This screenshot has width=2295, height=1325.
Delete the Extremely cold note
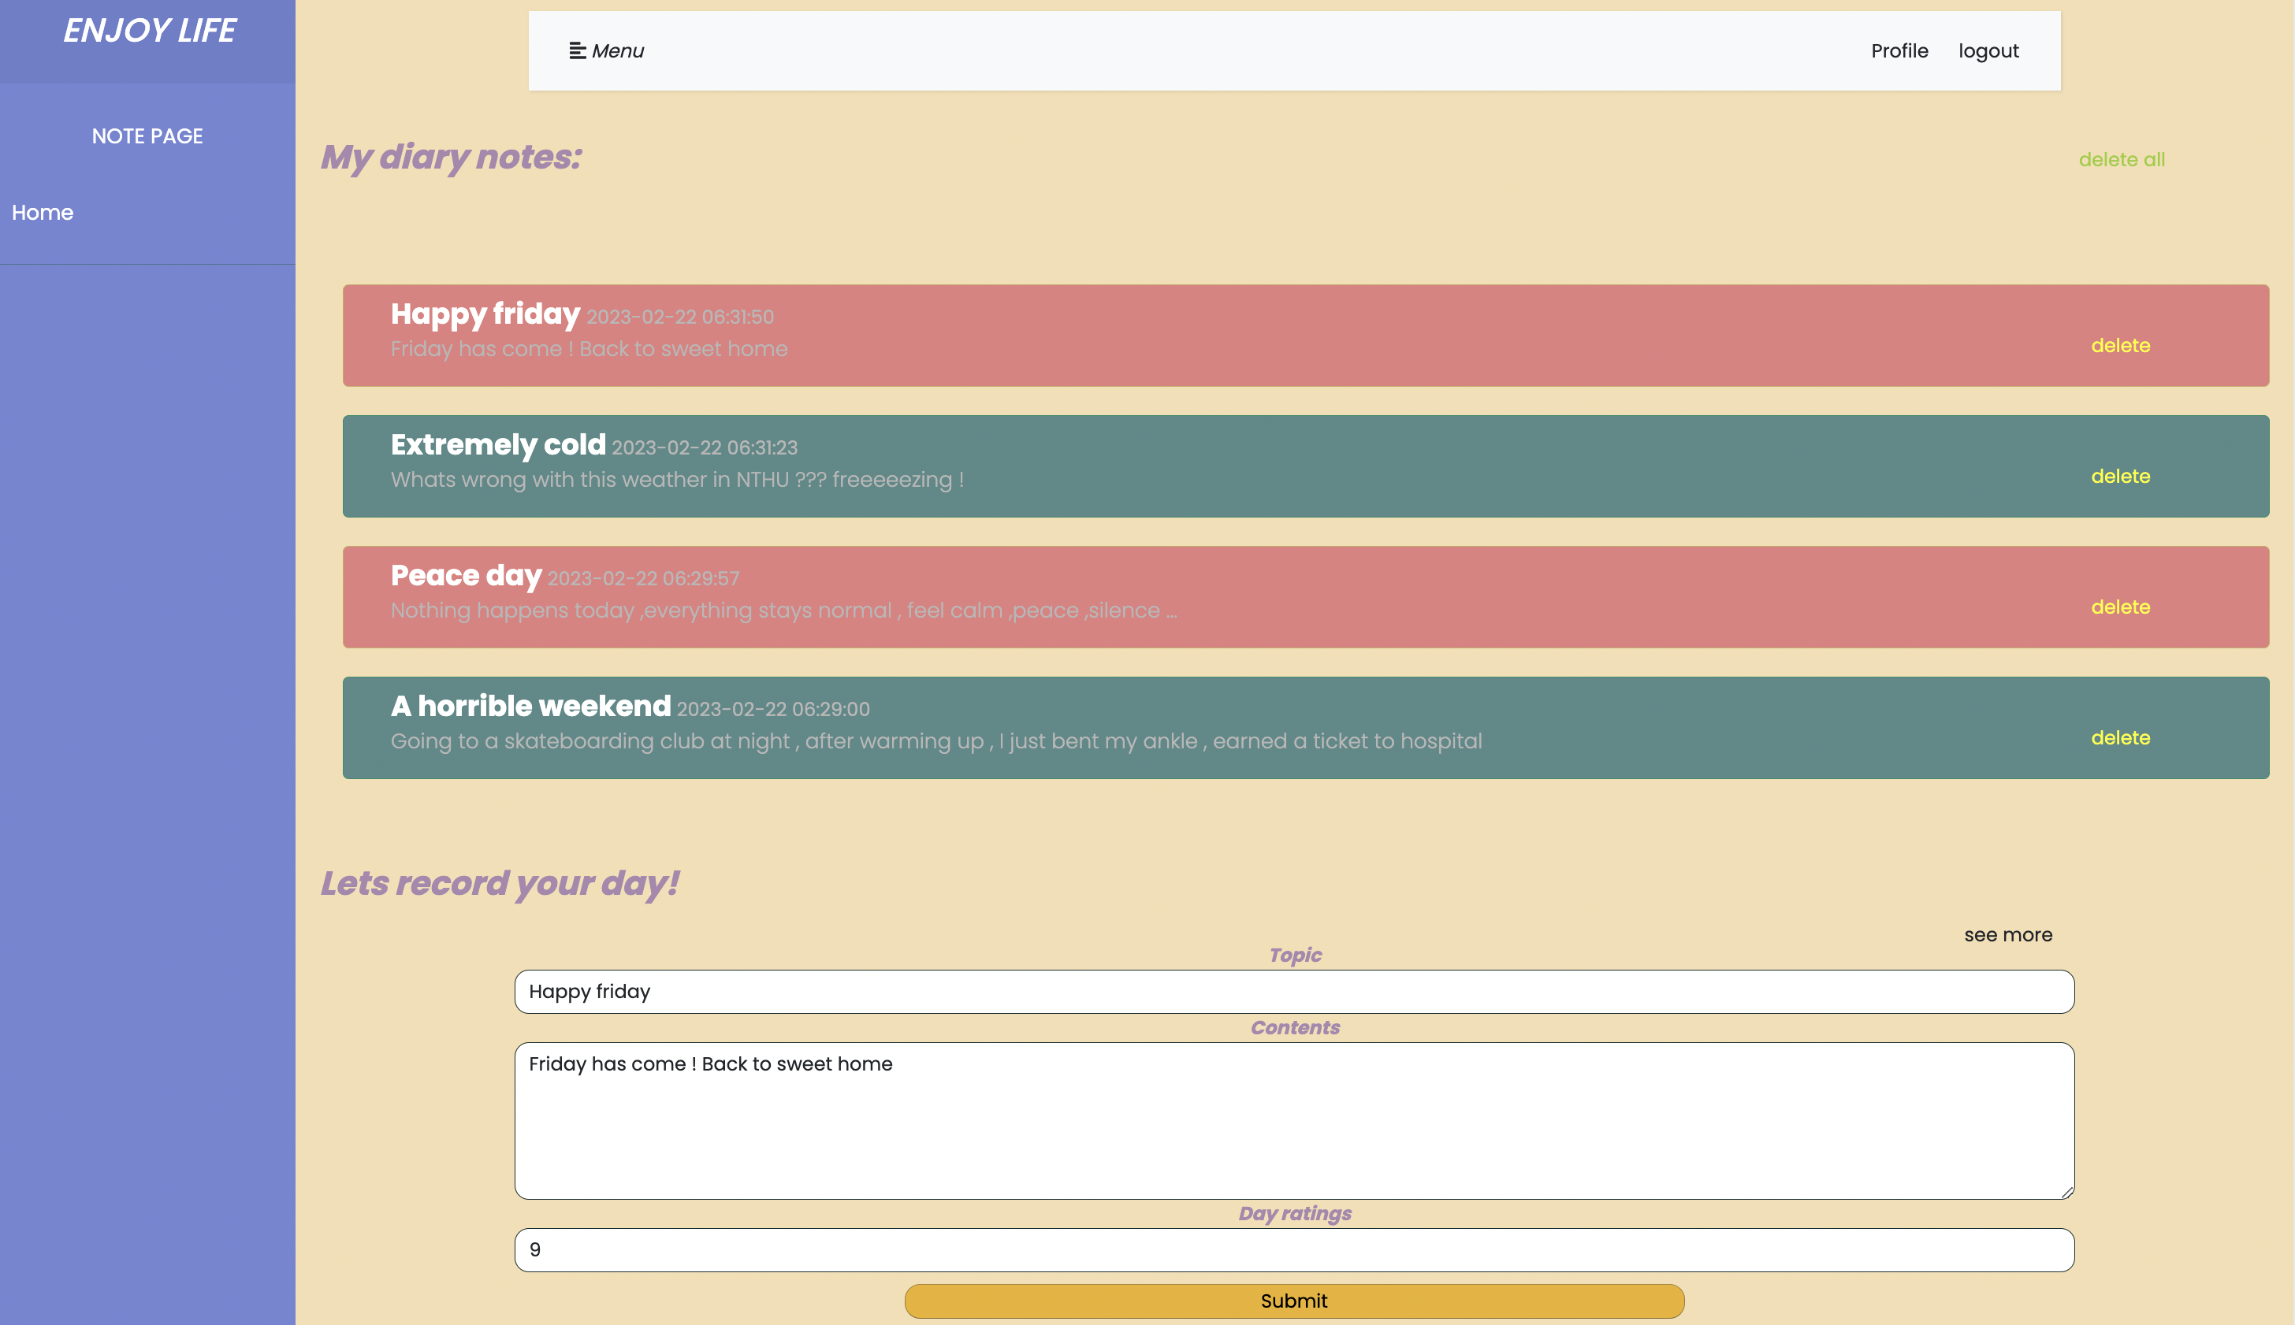(2120, 476)
